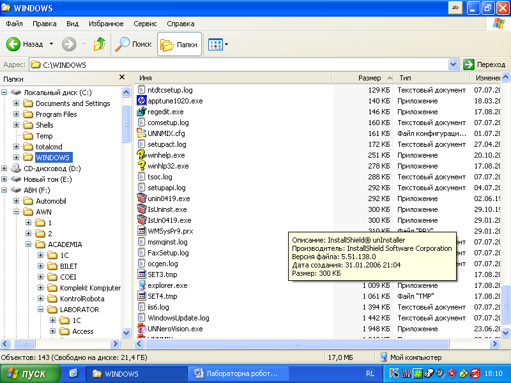Switch to Лабораторна робот taskbar window
This screenshot has height=383, width=511.
pyautogui.click(x=238, y=373)
